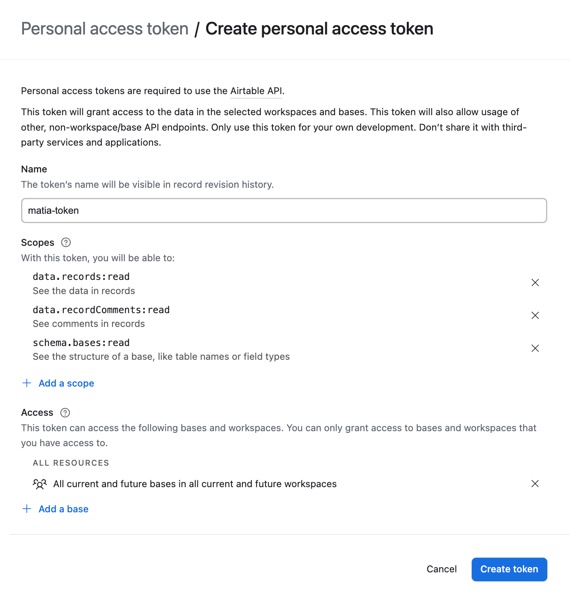Image resolution: width=570 pixels, height=606 pixels.
Task: Go back to Personal access token breadcrumb
Action: [x=105, y=29]
